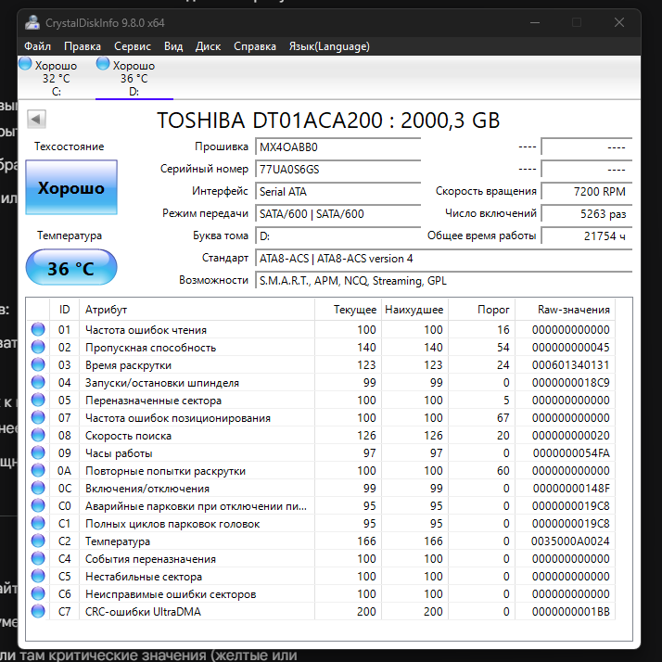Screen dimensions: 662x662
Task: Open the Вид menu
Action: pyautogui.click(x=173, y=46)
